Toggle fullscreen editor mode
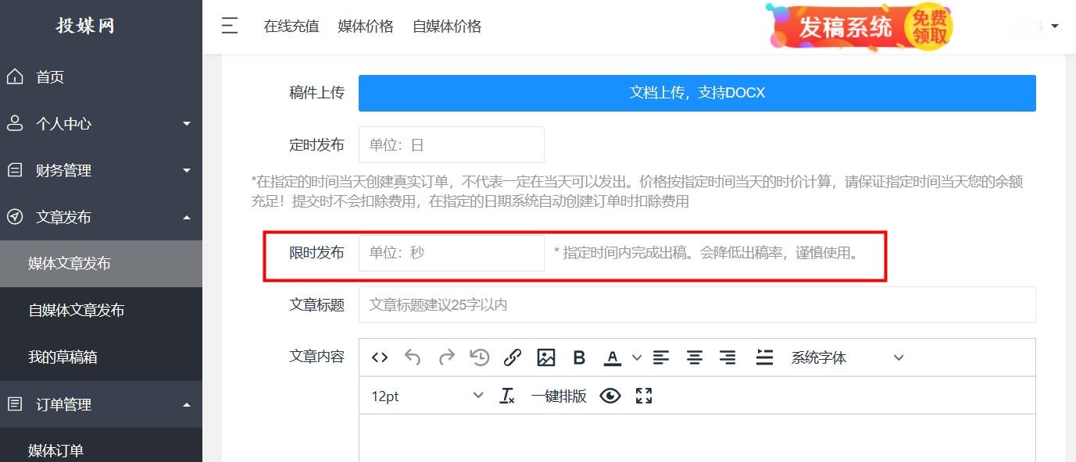 (x=644, y=396)
